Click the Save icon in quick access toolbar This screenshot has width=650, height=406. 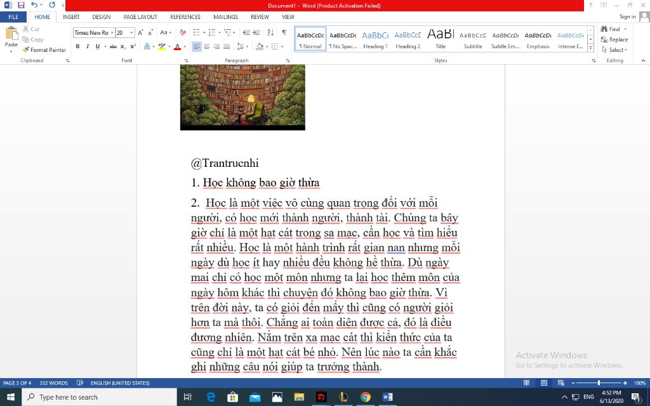[21, 5]
